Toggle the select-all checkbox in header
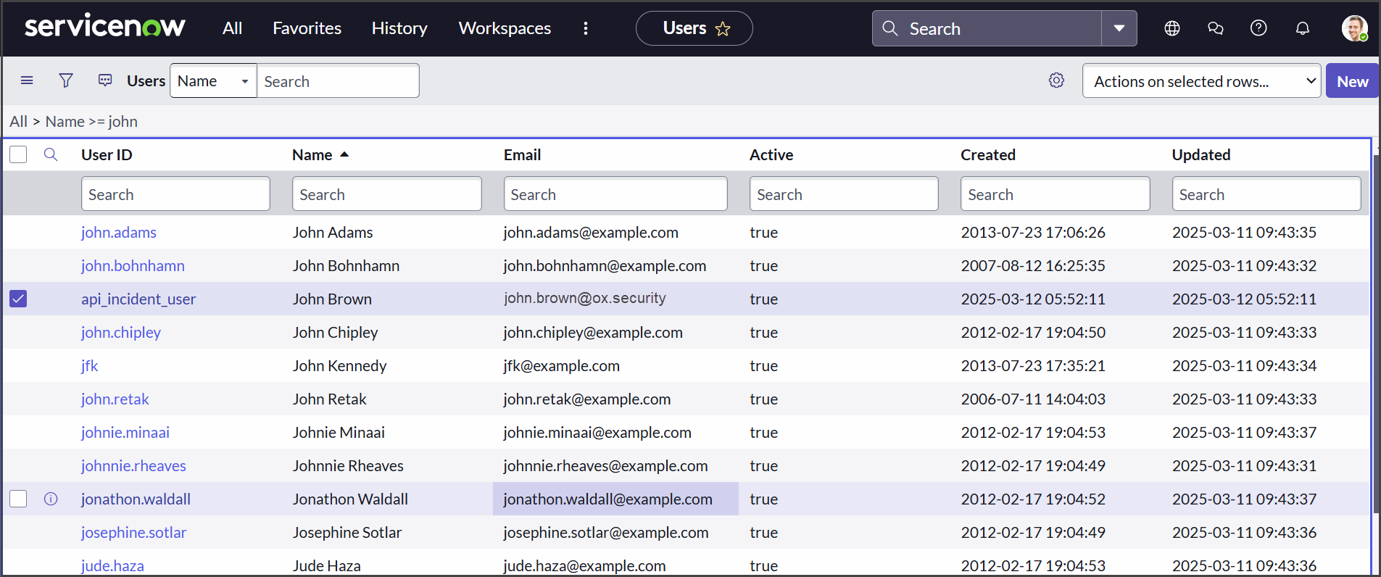 (x=18, y=154)
